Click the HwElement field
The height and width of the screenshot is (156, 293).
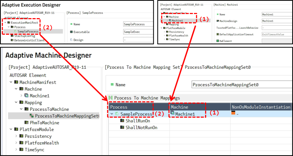tap(277, 41)
